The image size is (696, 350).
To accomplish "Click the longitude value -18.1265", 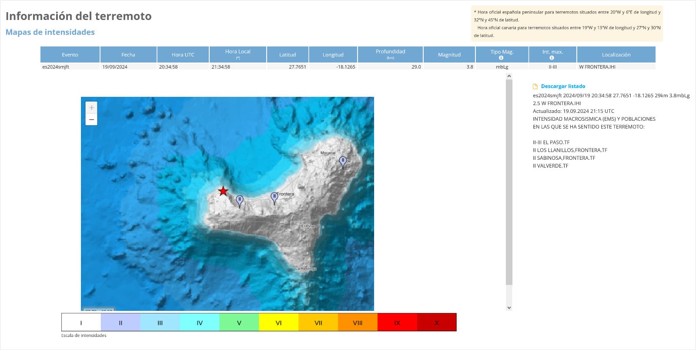I will (346, 67).
